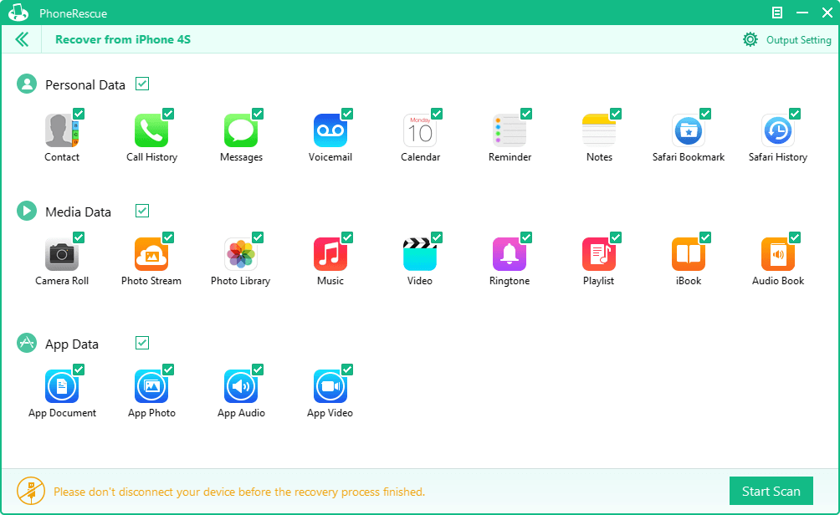
Task: Uncheck the Messages checkbox
Action: pyautogui.click(x=258, y=114)
